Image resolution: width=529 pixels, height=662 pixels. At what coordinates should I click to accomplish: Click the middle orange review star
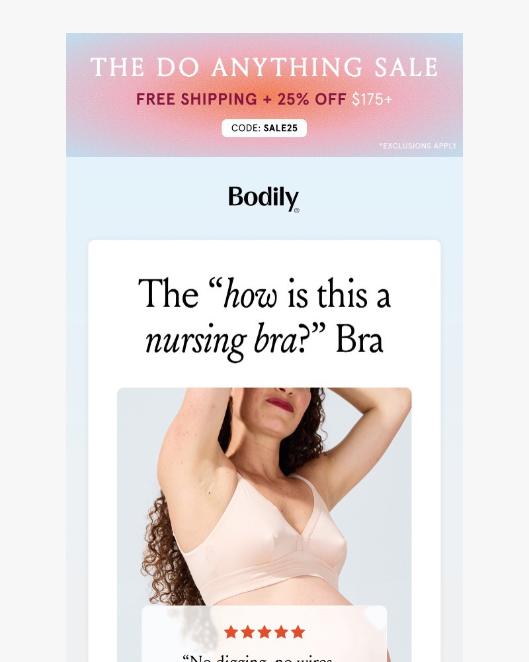264,632
